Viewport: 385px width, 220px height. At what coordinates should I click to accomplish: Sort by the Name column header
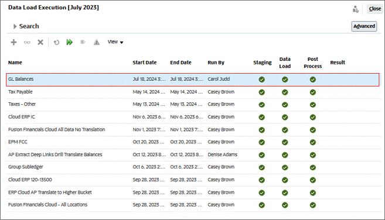point(15,63)
